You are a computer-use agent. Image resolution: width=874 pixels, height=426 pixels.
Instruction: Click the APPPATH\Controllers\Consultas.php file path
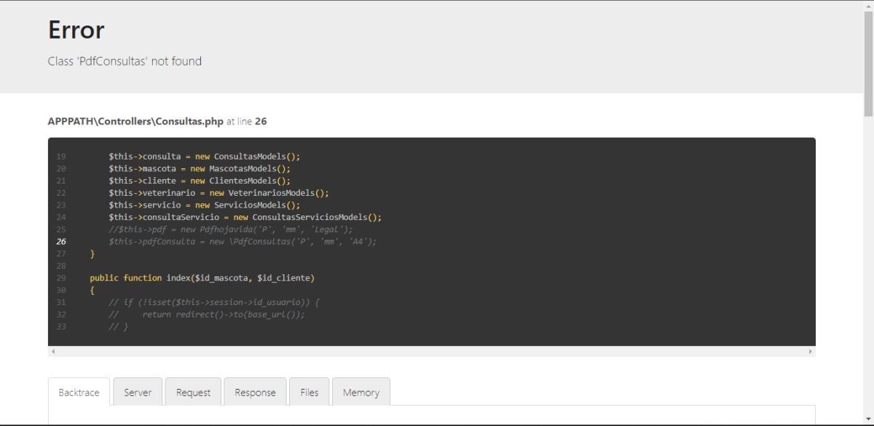(x=135, y=122)
